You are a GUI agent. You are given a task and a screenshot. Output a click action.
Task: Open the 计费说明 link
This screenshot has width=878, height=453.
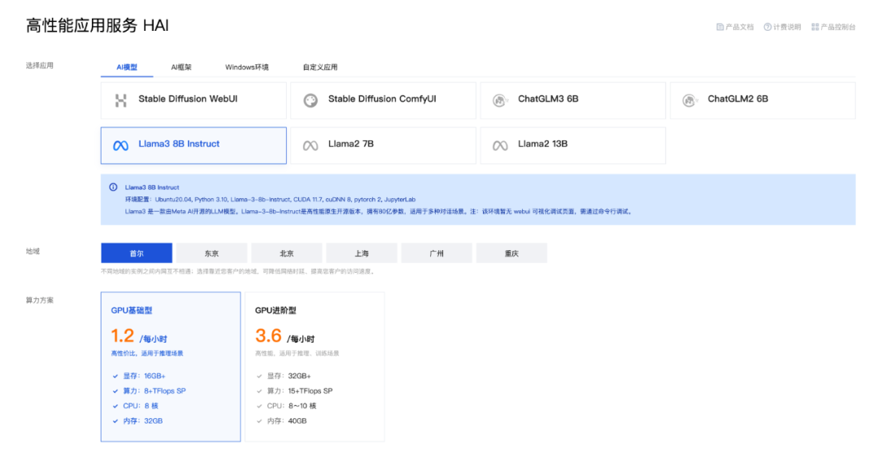tap(783, 27)
